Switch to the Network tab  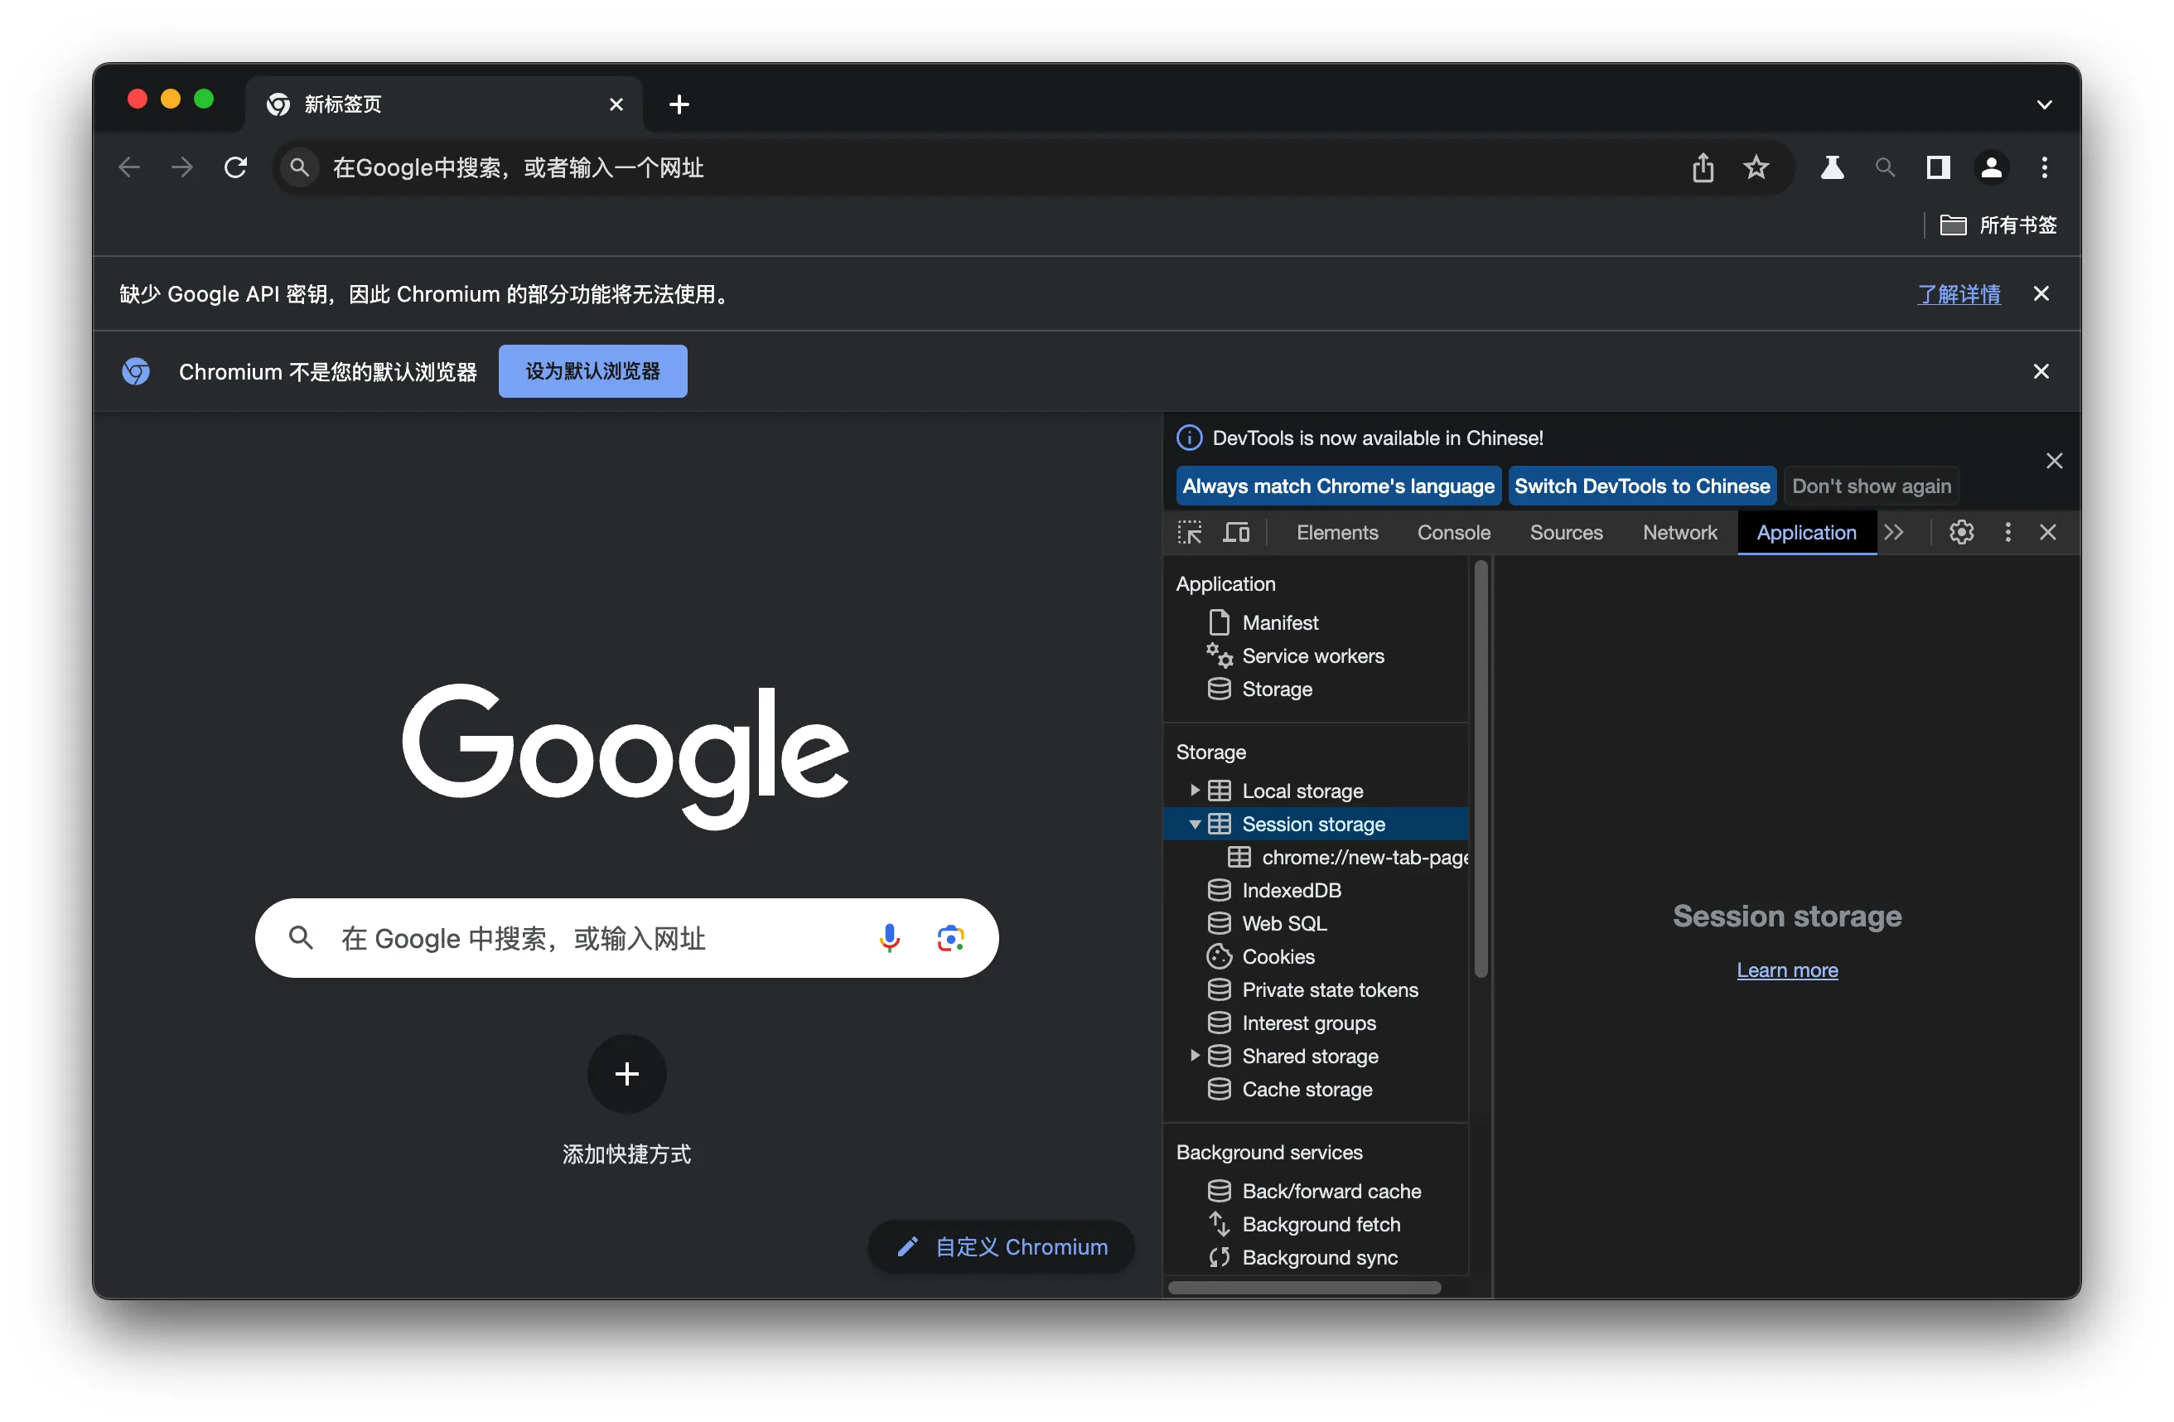[1679, 532]
